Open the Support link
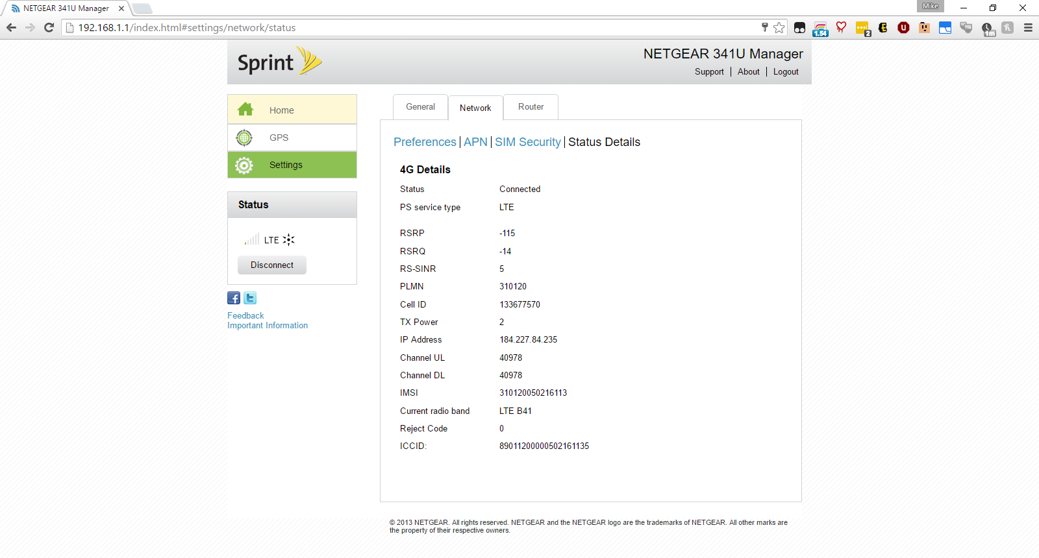This screenshot has width=1039, height=558. click(709, 71)
